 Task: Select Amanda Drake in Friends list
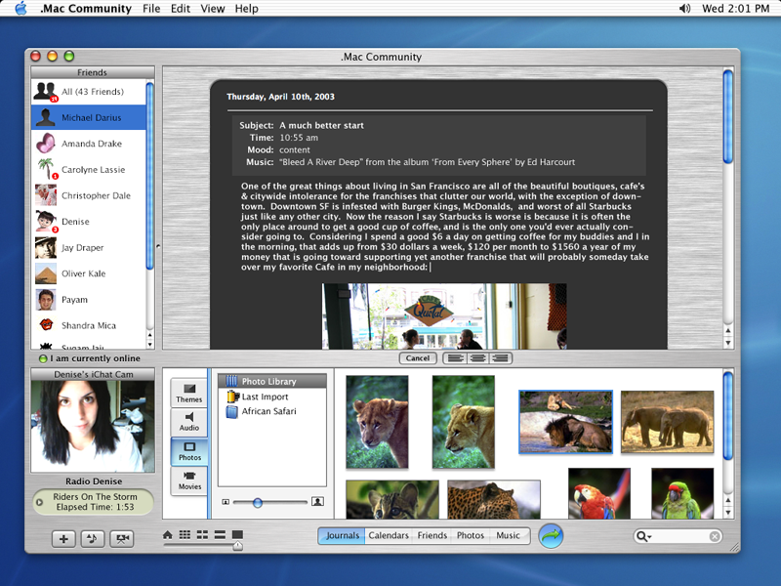[x=89, y=144]
